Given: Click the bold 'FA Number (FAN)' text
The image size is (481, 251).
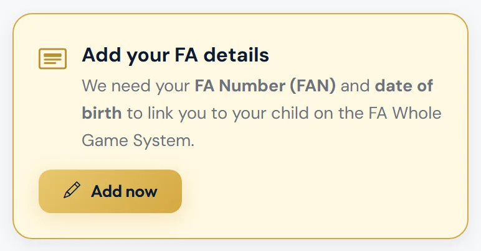Looking at the screenshot, I should tap(265, 86).
